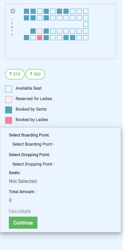Select the last seat in the top row
Viewport: 125px width, 250px height.
86,11
